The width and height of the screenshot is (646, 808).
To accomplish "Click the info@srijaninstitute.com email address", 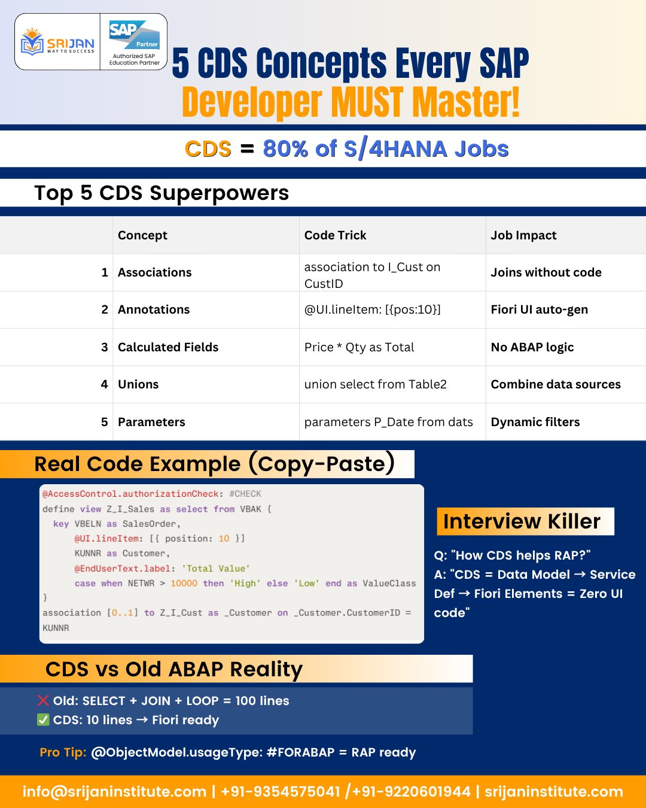I will [x=114, y=791].
